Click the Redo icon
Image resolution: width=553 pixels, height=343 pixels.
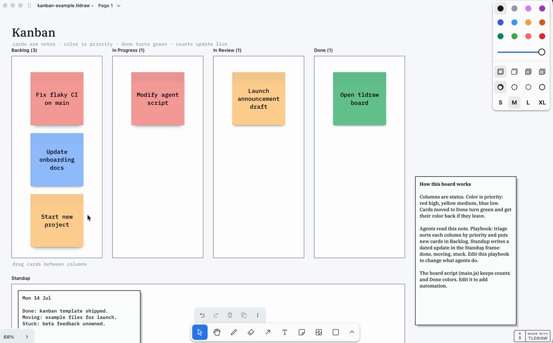click(x=216, y=315)
